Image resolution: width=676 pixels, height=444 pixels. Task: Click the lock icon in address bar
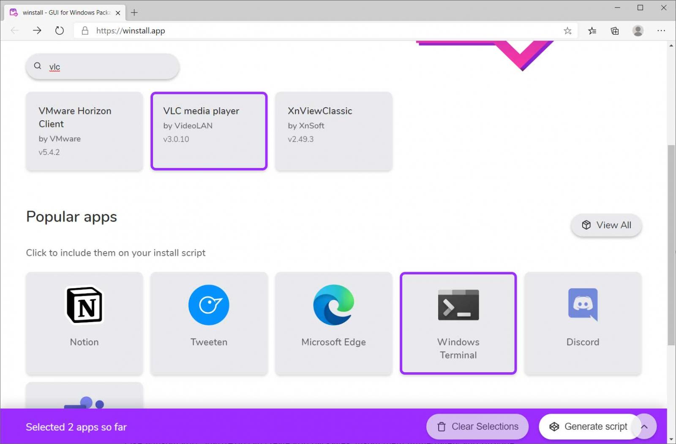point(85,31)
